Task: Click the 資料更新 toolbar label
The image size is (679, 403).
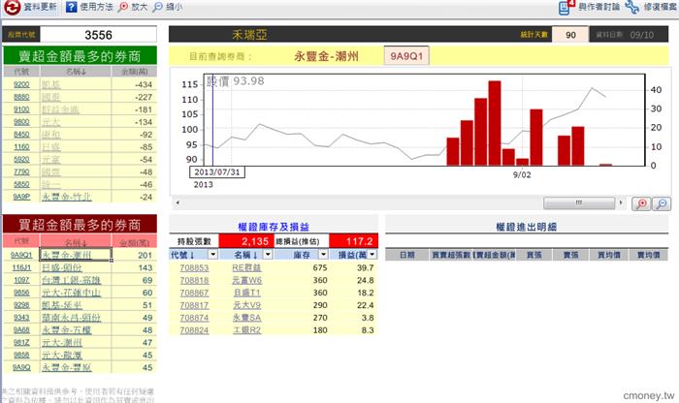Action: click(x=40, y=7)
